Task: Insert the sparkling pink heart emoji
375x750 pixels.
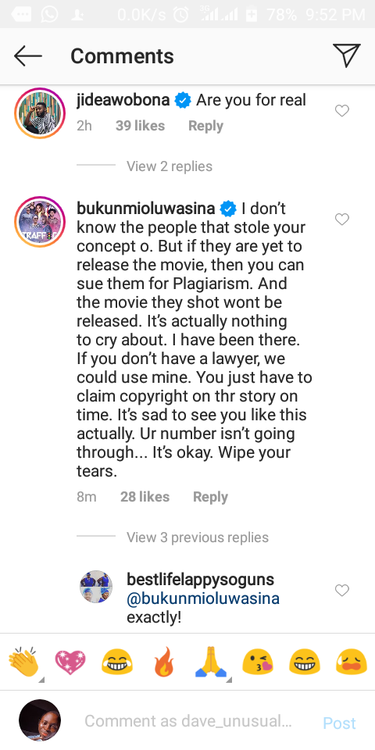Action: [x=70, y=663]
